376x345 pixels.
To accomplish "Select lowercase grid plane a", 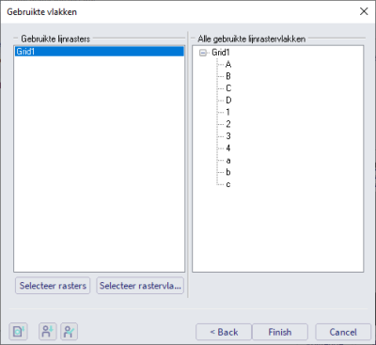I will (228, 161).
